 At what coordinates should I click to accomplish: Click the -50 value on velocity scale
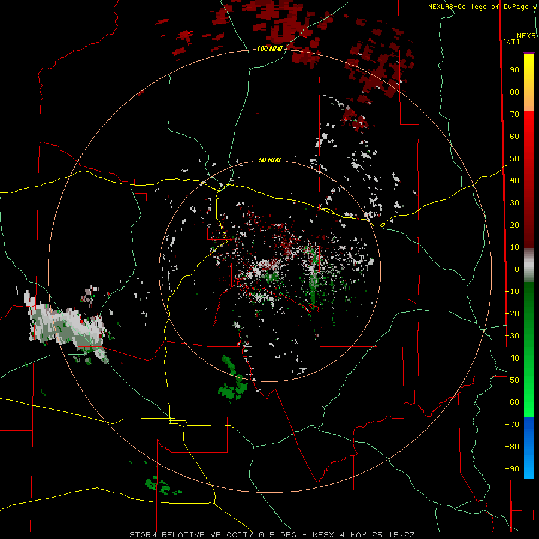512,380
